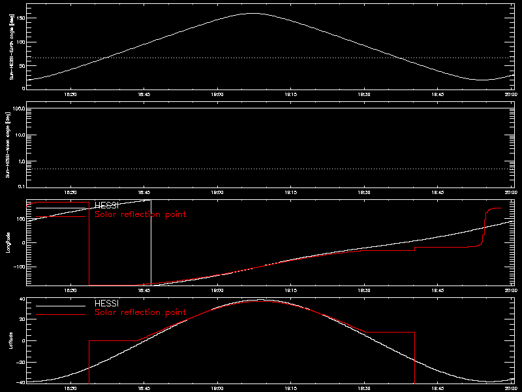This screenshot has width=522, height=392.
Task: Click the 1.0 tick on Moon angle axis
Action: point(22,161)
